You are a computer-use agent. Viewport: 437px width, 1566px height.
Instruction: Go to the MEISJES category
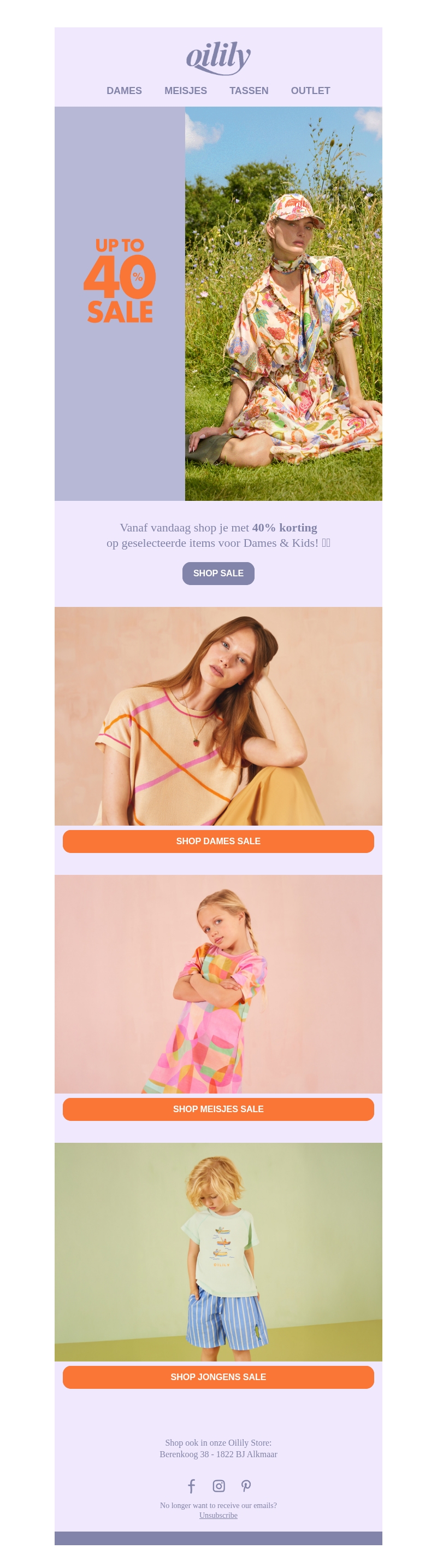(x=186, y=91)
